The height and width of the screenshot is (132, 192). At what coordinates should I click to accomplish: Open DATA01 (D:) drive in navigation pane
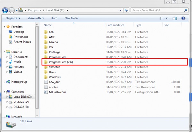click(21, 102)
